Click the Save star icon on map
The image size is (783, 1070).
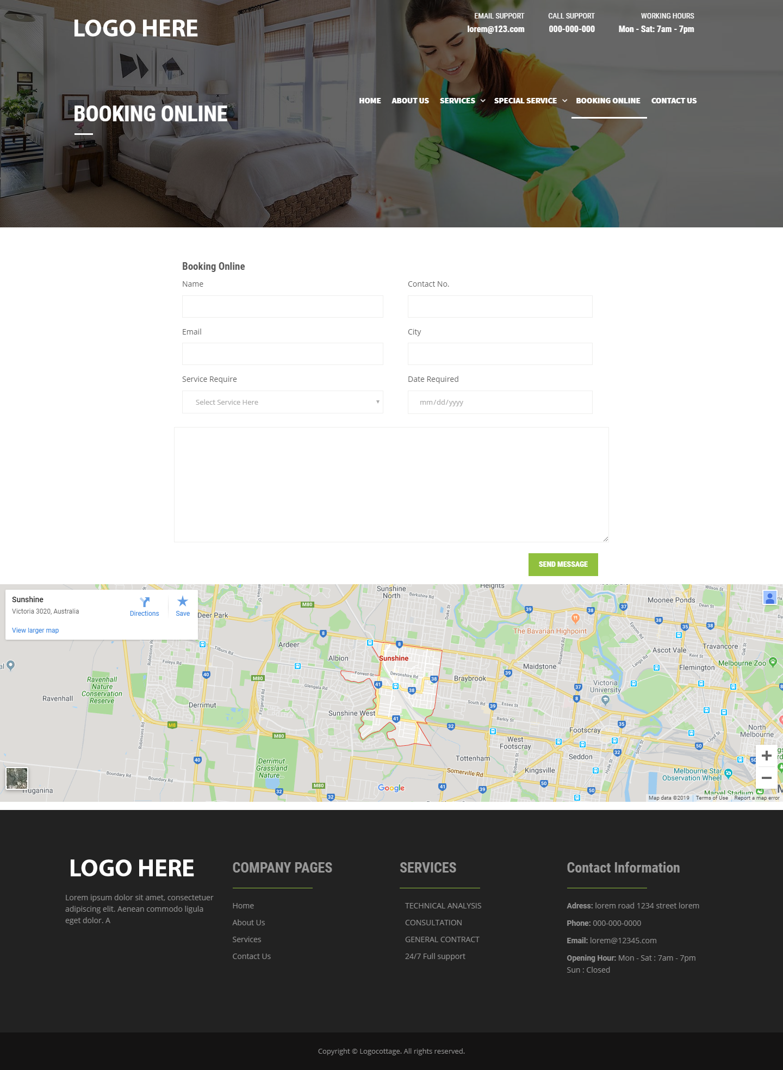coord(183,602)
